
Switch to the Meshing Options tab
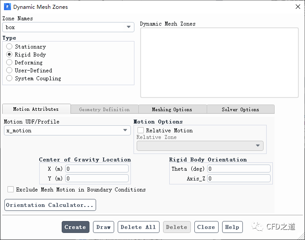coord(172,109)
